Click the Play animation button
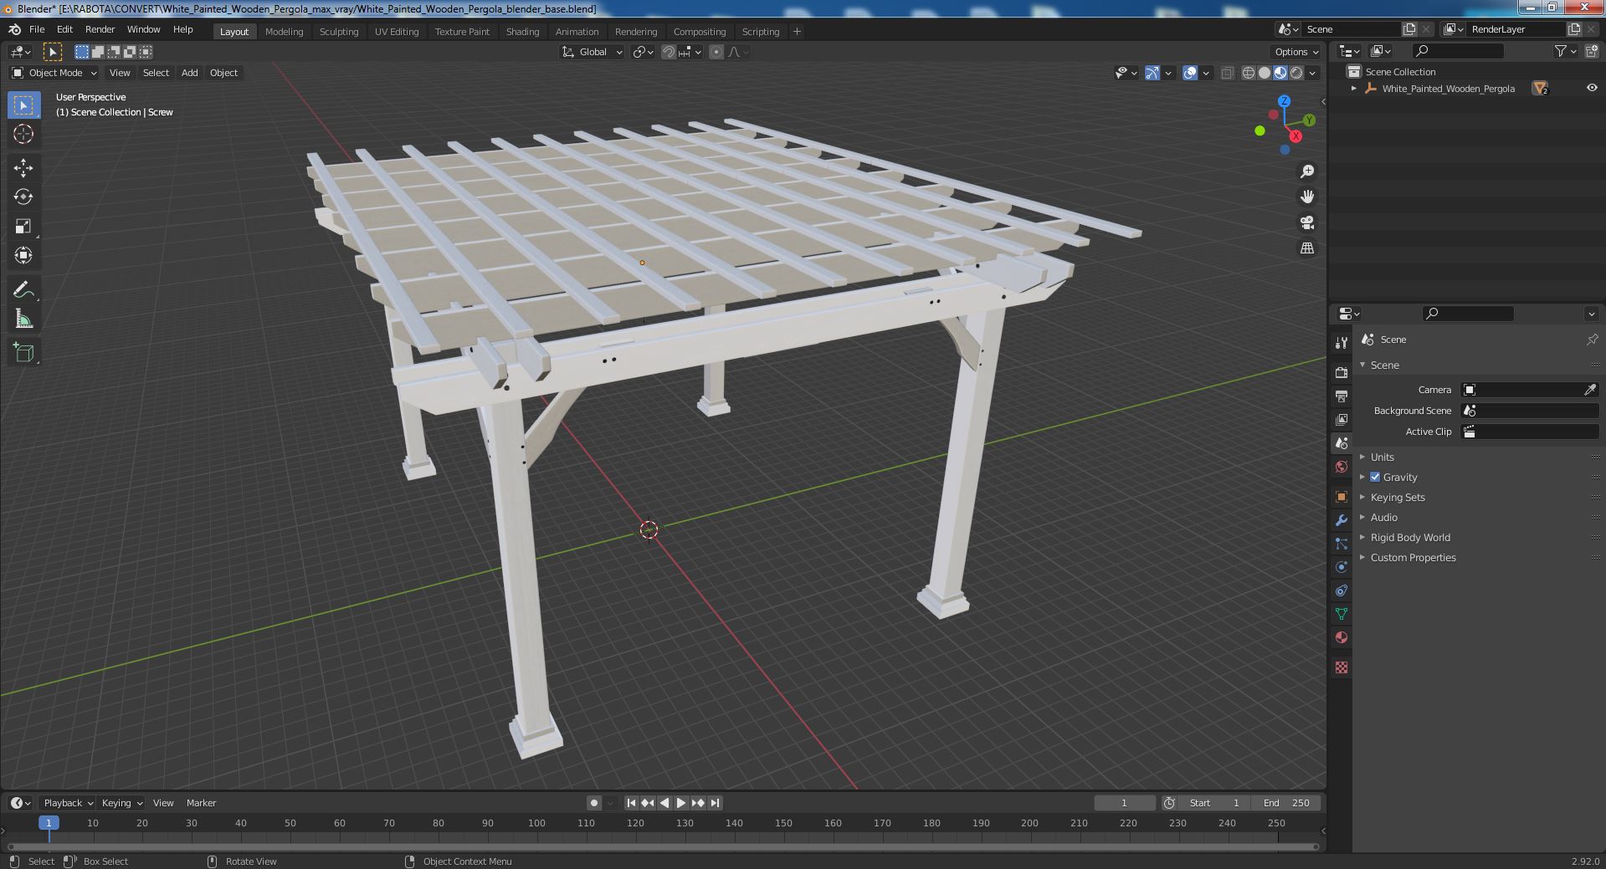This screenshot has height=869, width=1606. [681, 803]
